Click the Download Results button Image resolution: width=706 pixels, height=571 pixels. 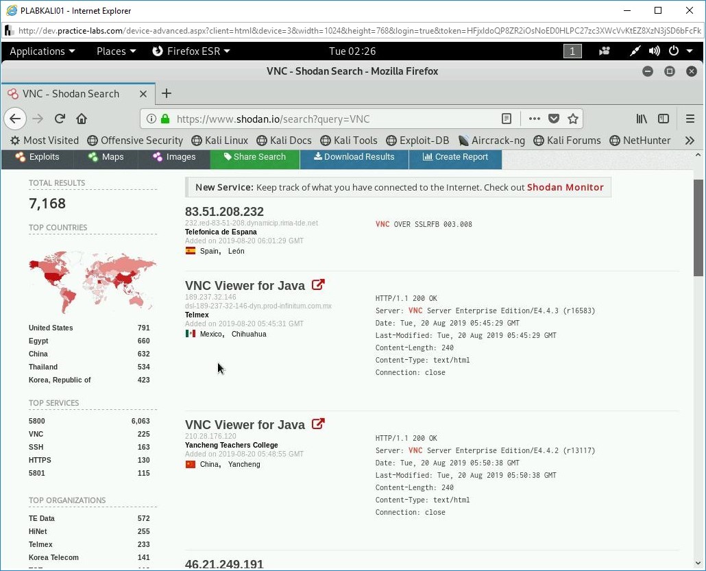[x=354, y=157]
